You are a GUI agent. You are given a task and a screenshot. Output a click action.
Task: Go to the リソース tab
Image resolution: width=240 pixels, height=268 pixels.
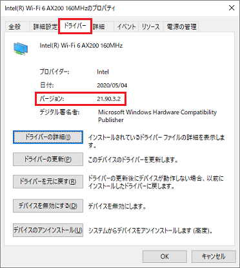151,27
